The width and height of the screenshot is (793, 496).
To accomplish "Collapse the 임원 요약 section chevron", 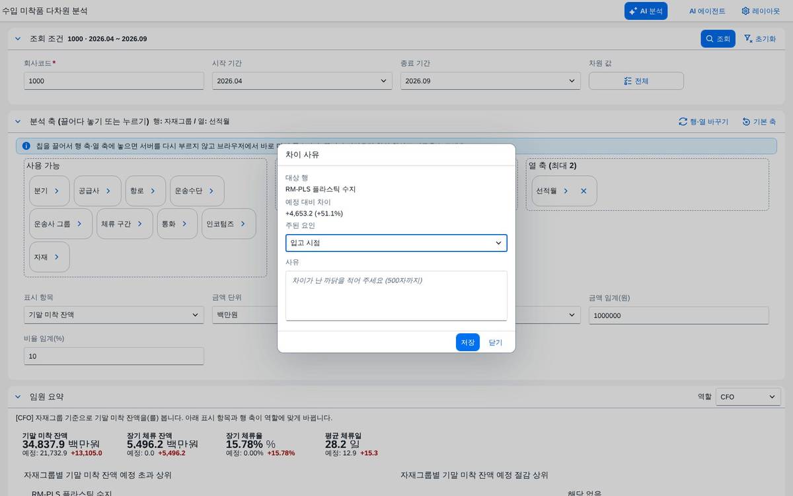I will click(x=18, y=397).
